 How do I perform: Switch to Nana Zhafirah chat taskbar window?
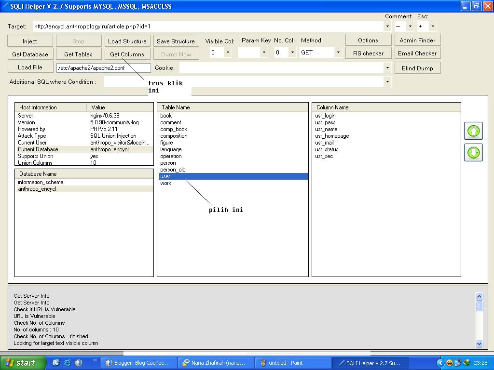pos(216,363)
